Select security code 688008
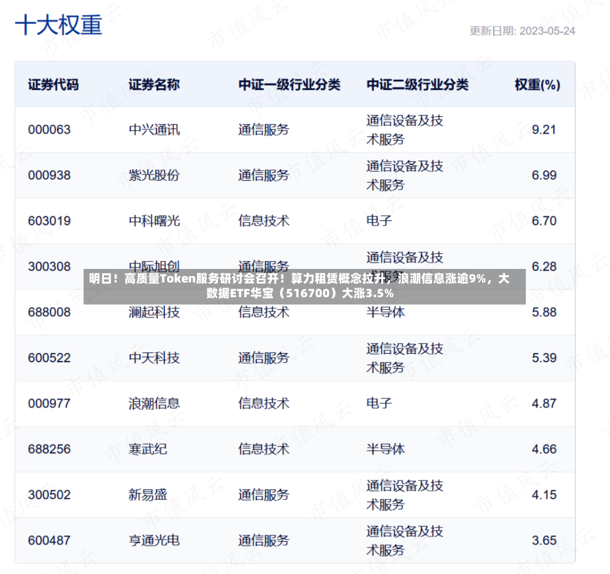The height and width of the screenshot is (574, 610). click(49, 312)
